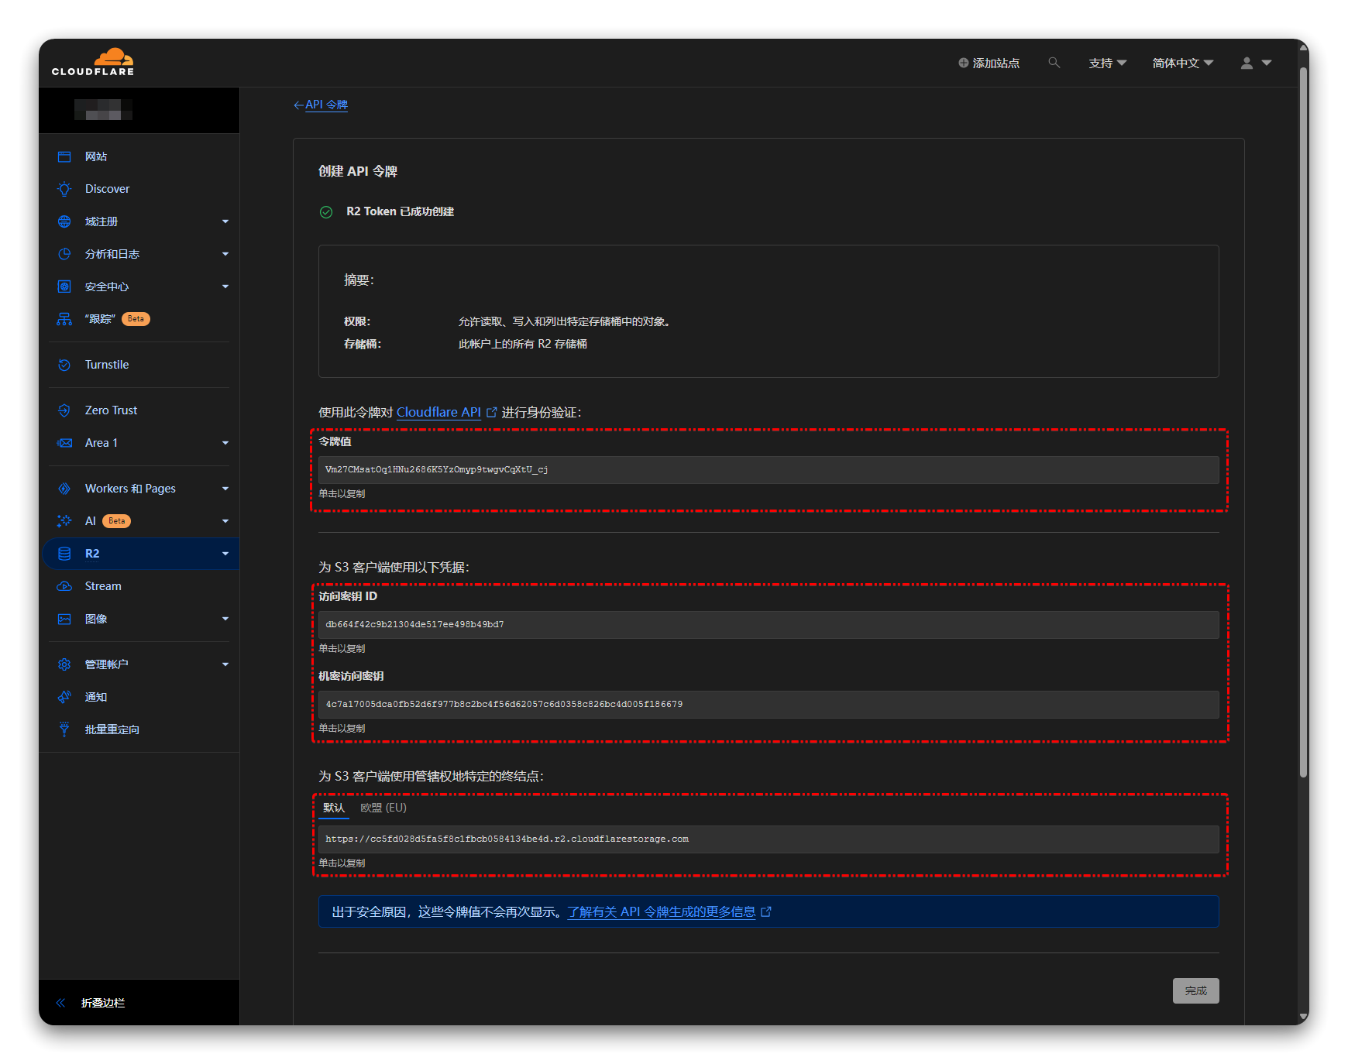Viewport: 1348px width, 1064px height.
Task: Click the collapse sidebar chevrons icon
Action: (60, 1003)
